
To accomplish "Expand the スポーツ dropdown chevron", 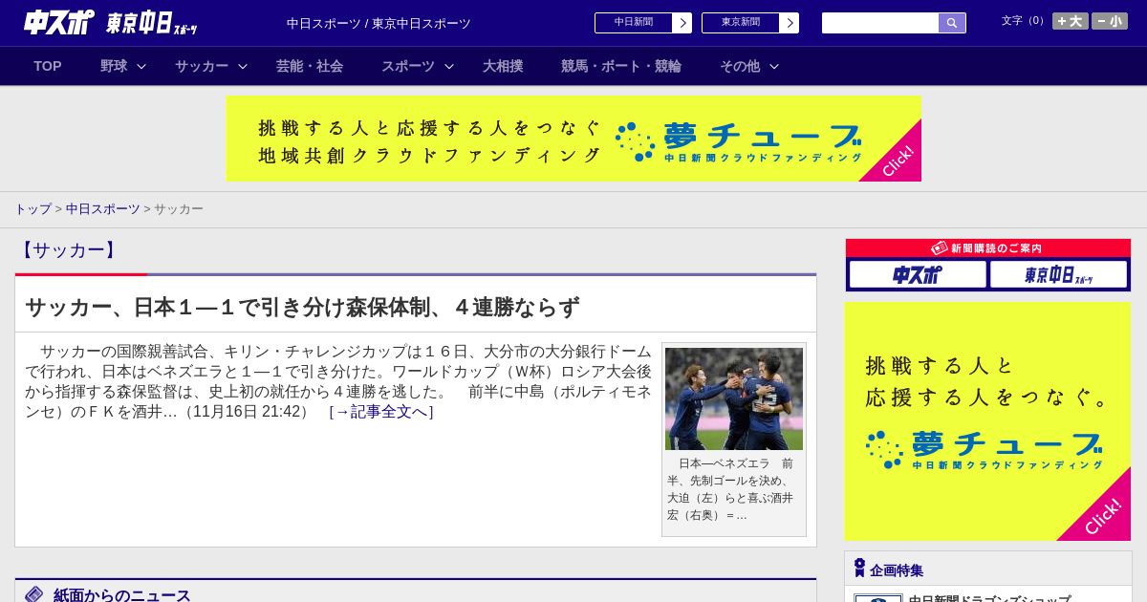I will click(x=449, y=67).
